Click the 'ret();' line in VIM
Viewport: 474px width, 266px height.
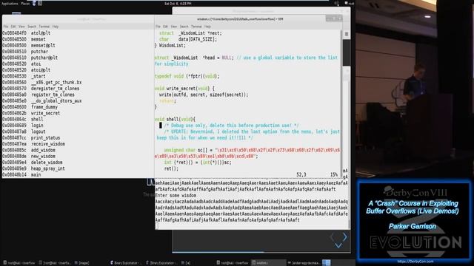[x=171, y=168]
